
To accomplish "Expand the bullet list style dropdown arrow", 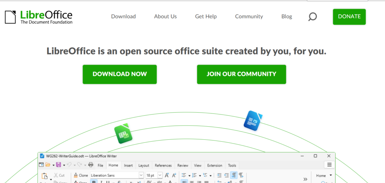I will point(189,175).
